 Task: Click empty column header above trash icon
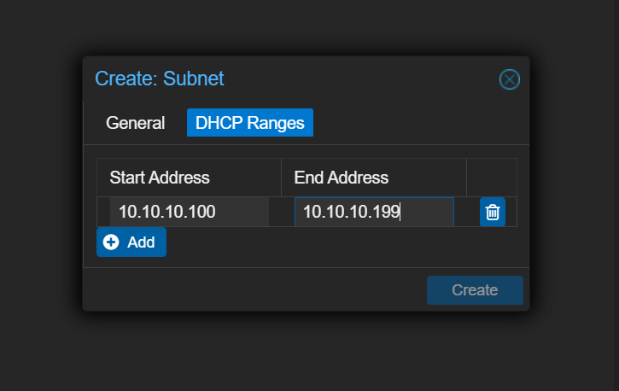tap(491, 178)
